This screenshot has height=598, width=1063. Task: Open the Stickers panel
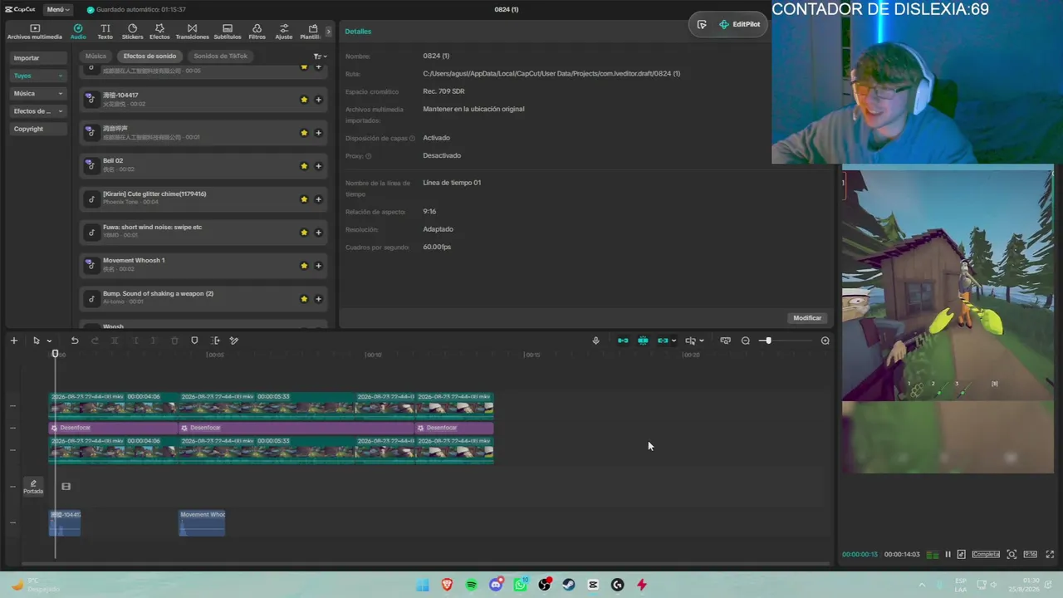132,32
